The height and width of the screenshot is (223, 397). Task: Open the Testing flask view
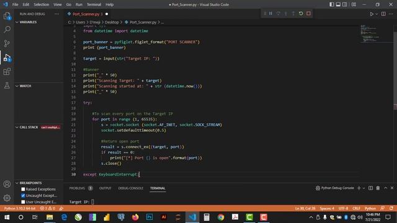(7, 85)
